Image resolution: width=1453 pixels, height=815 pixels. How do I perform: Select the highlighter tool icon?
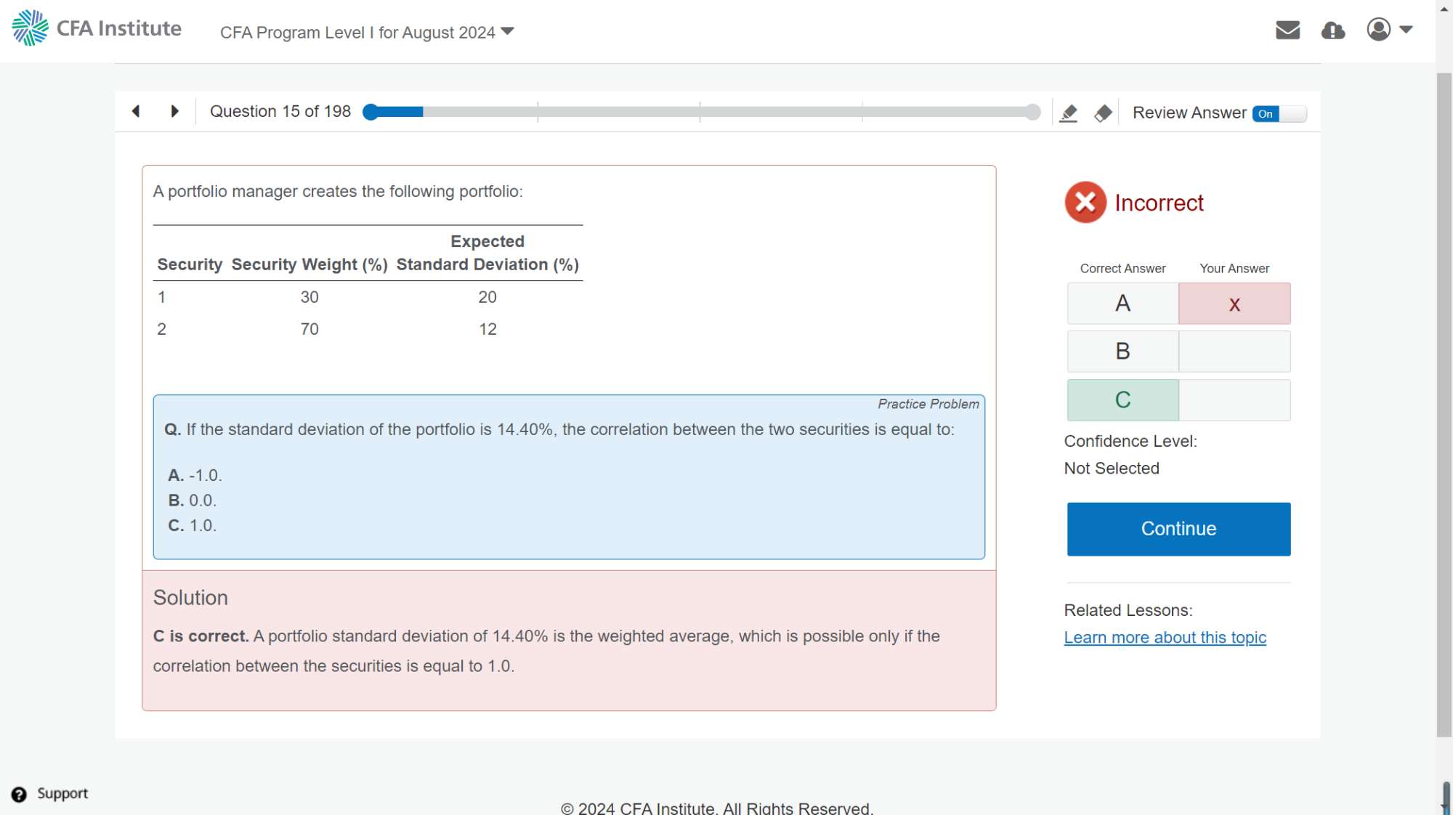coord(1068,113)
